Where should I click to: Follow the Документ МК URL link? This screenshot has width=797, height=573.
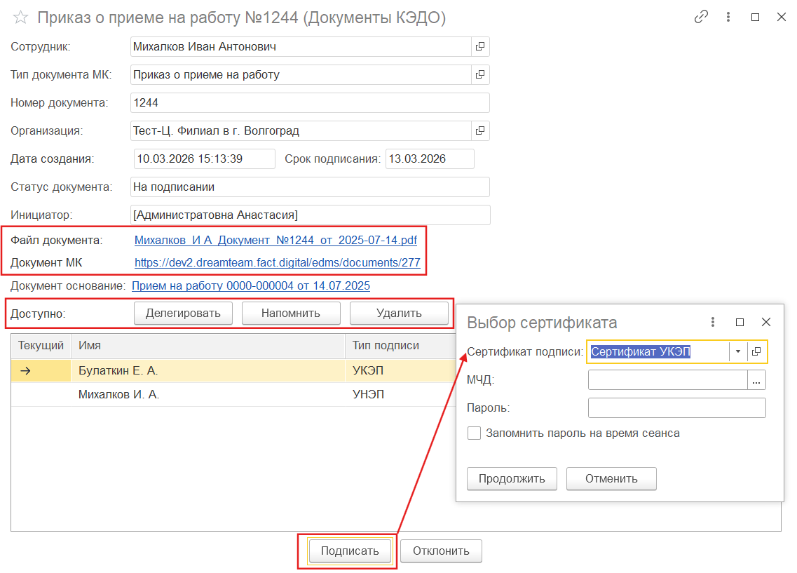pyautogui.click(x=277, y=263)
